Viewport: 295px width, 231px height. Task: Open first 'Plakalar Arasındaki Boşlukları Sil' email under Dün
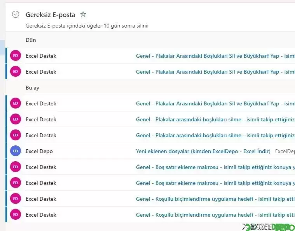pos(150,56)
